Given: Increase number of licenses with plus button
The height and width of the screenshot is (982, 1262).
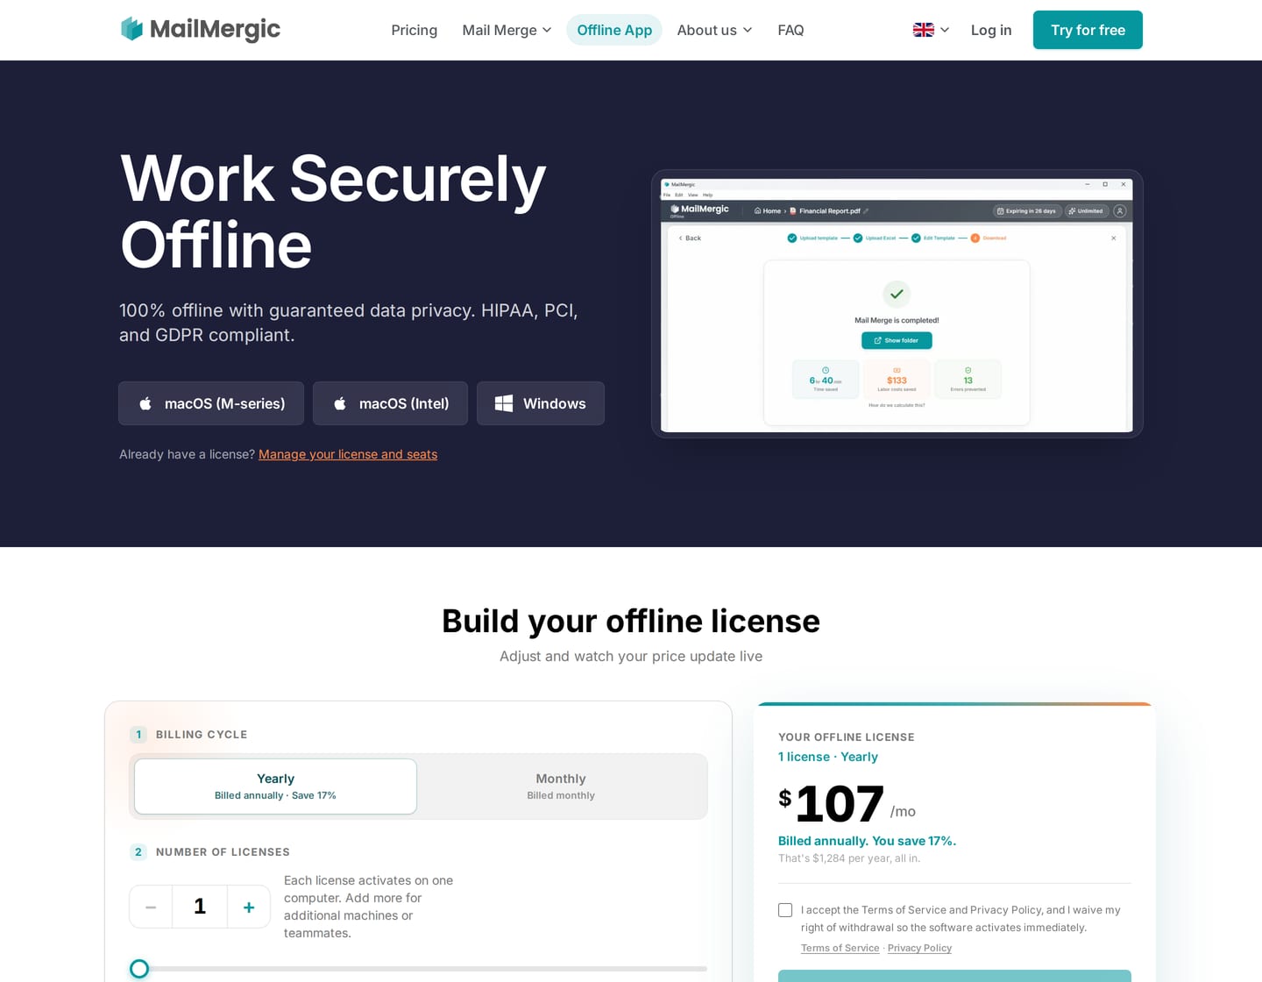Looking at the screenshot, I should (249, 907).
